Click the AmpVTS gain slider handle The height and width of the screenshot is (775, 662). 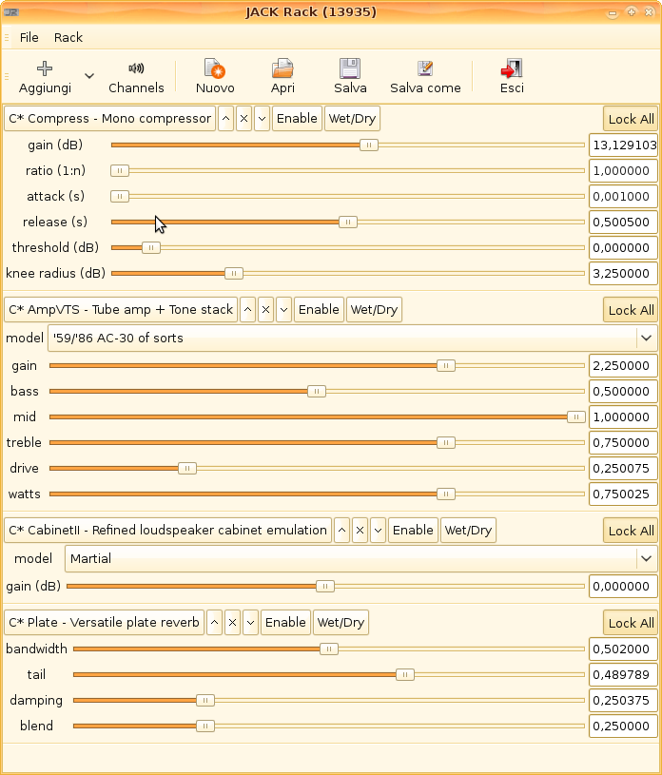pyautogui.click(x=446, y=366)
